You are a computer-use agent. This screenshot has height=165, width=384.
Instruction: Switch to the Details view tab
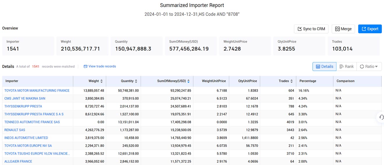click(324, 66)
